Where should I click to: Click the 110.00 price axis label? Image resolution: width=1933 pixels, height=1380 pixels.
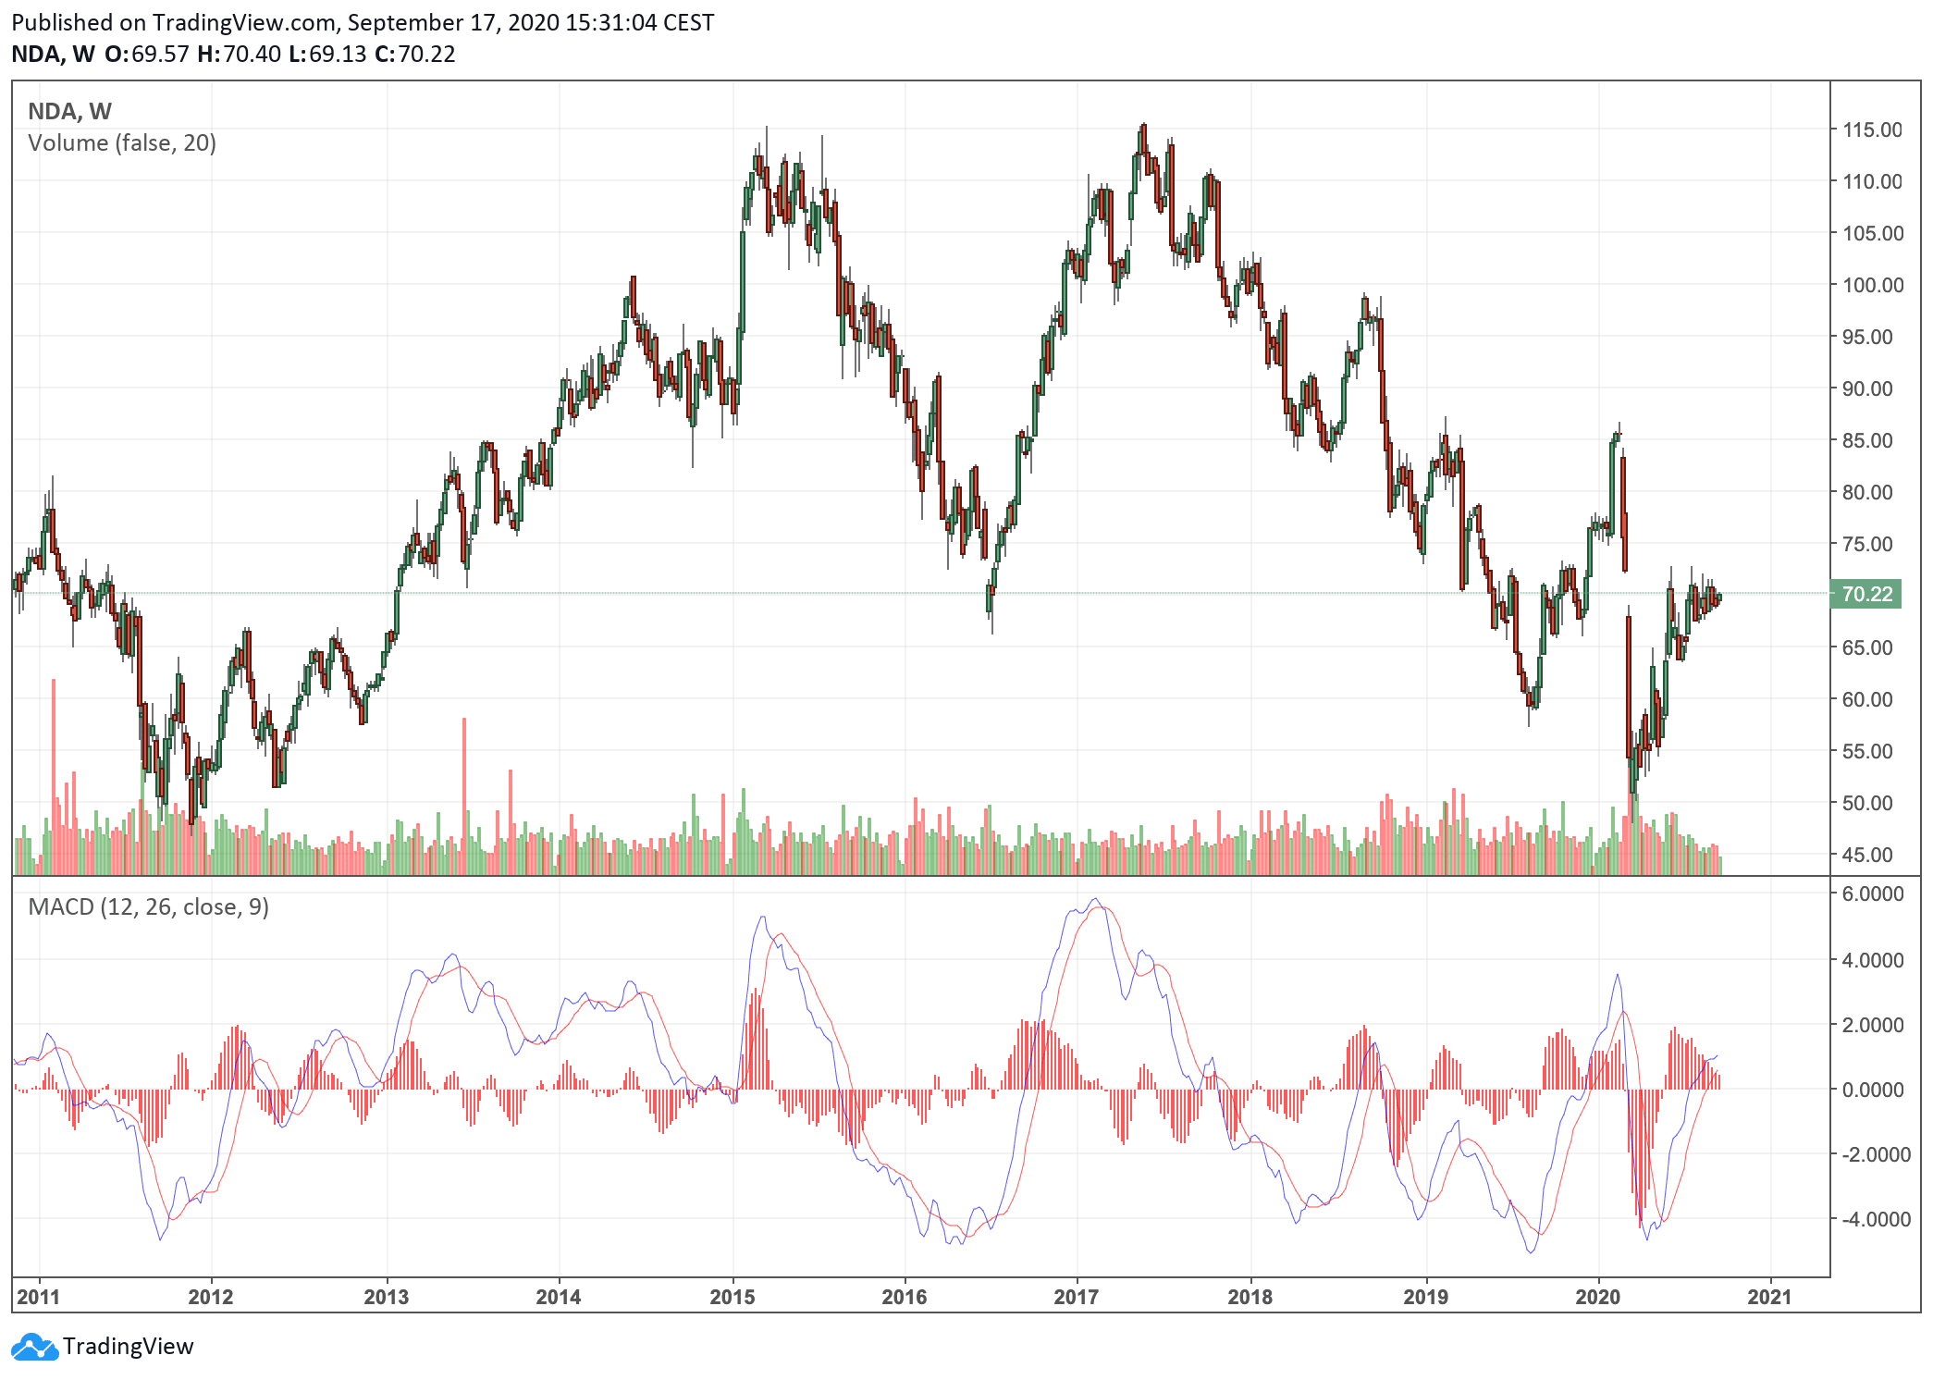[1873, 181]
